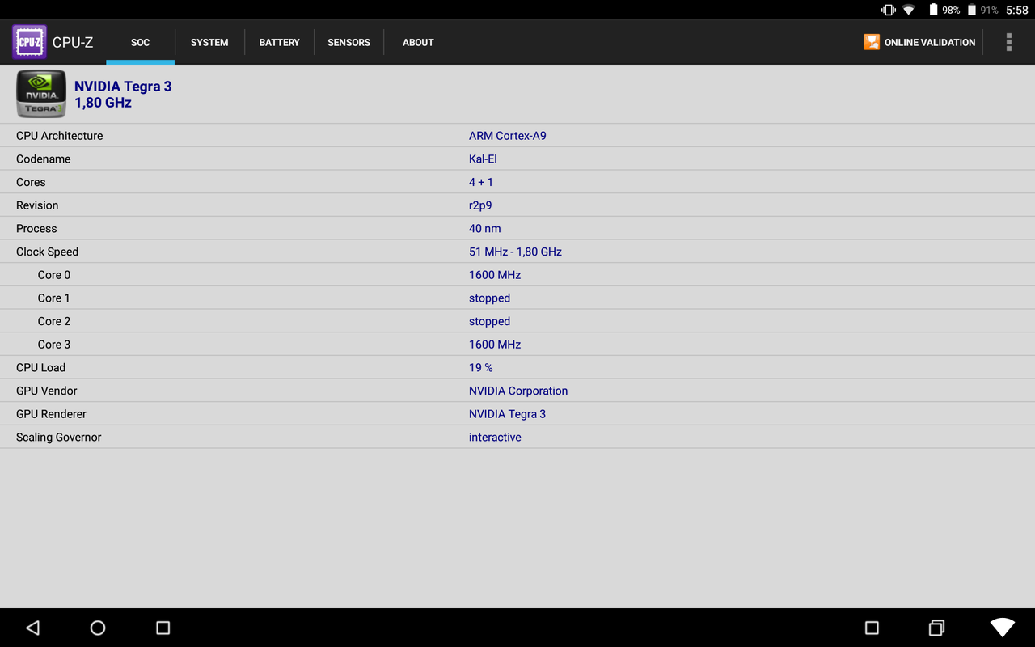Viewport: 1035px width, 647px height.
Task: Select the GPU Renderer row label
Action: coord(51,414)
